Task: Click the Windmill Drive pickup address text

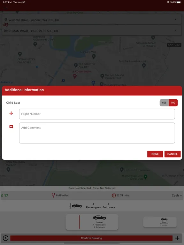Action: 34,20
